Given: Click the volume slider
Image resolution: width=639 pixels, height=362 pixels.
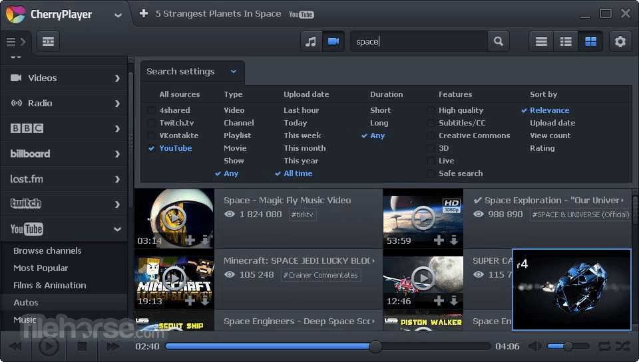Looking at the screenshot, I should [x=568, y=347].
